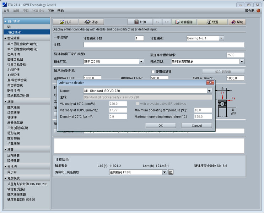Click the 帮助 help book button

237,22
